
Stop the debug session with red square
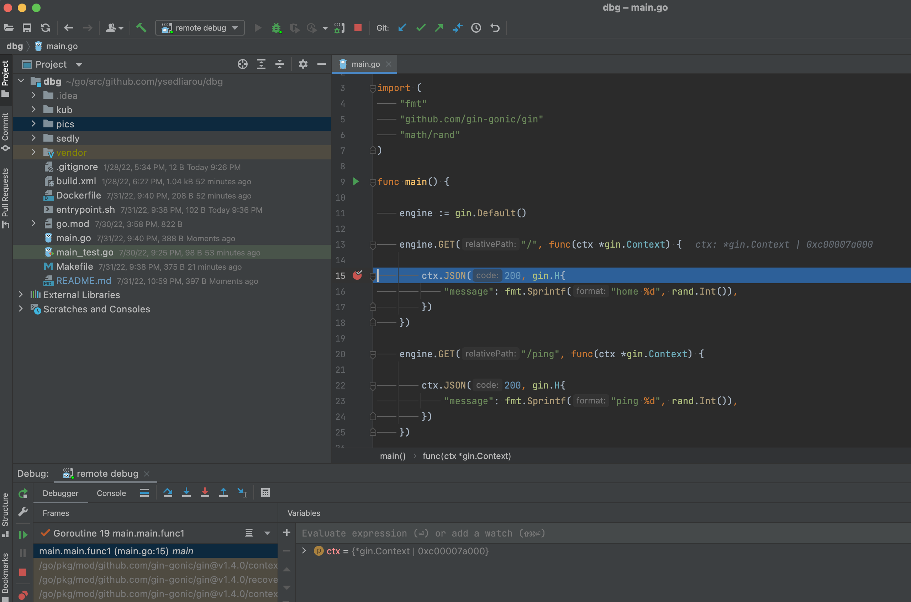point(358,28)
